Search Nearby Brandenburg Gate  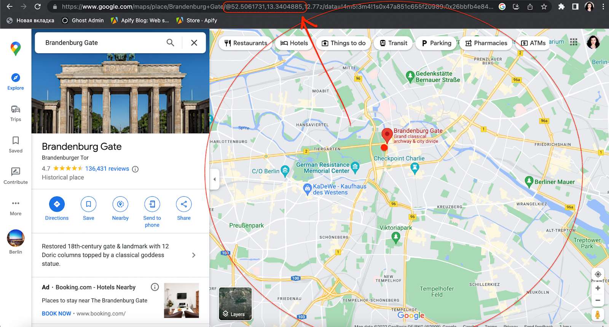click(120, 209)
